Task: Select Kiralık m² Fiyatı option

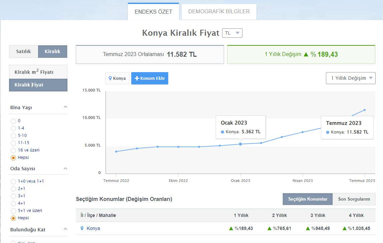Action: pos(38,72)
